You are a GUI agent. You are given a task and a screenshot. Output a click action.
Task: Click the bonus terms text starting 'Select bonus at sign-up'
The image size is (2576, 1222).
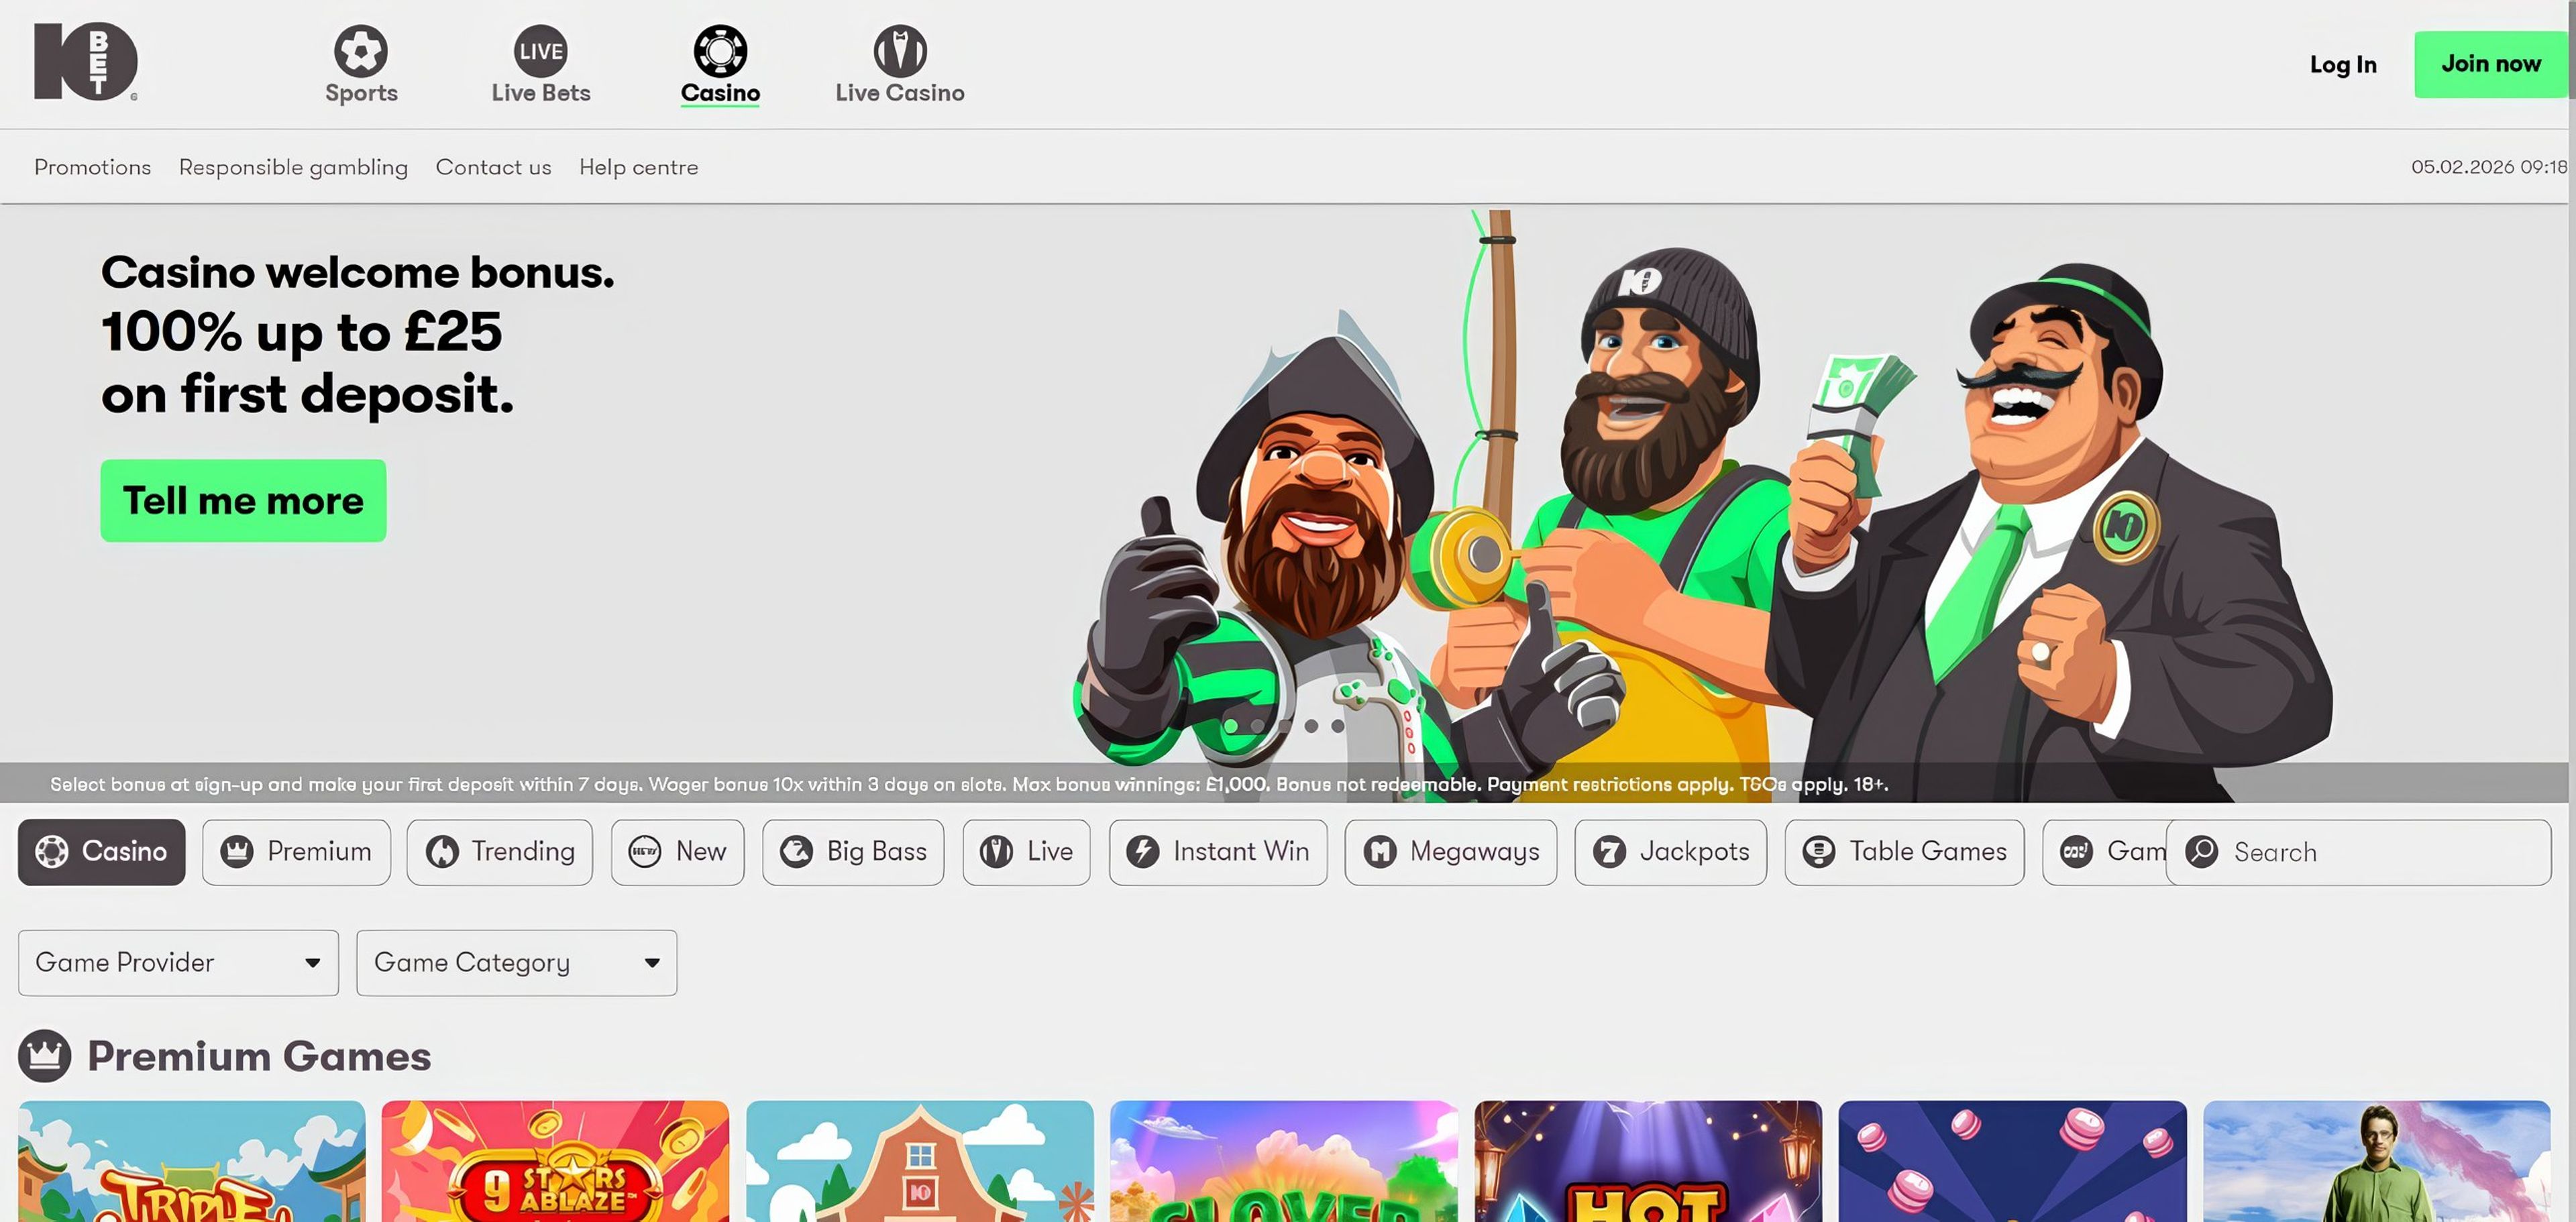click(x=969, y=784)
